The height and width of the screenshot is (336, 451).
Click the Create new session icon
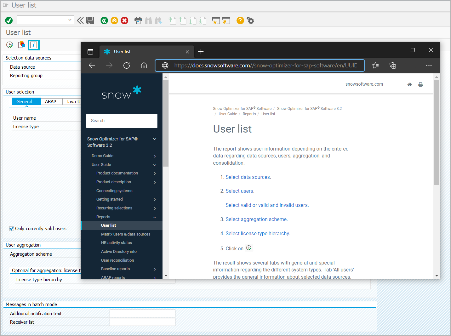216,20
